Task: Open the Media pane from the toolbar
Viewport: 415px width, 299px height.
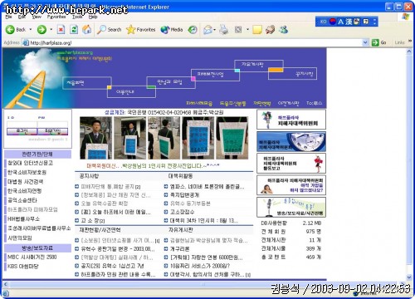Action: click(x=172, y=29)
